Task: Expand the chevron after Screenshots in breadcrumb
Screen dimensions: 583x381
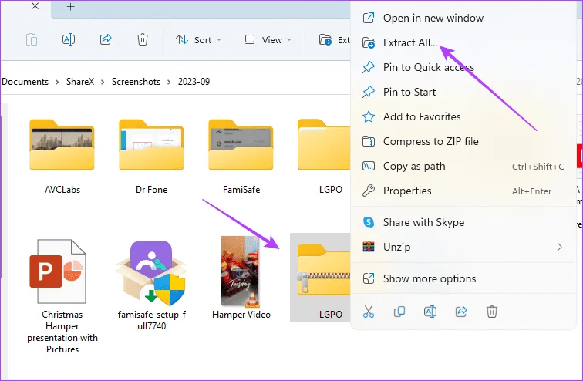Action: click(x=169, y=83)
